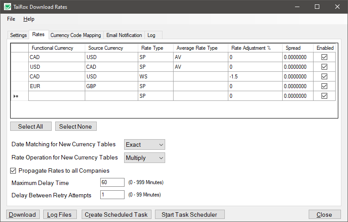Click the Select All button
Screen dimensions: 348x222
click(31, 126)
